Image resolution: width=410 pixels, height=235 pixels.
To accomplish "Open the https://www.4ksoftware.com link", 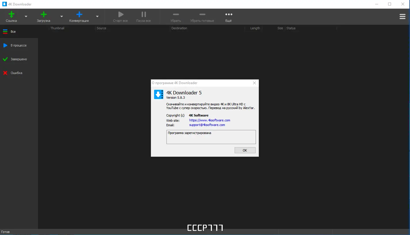I will pos(210,120).
